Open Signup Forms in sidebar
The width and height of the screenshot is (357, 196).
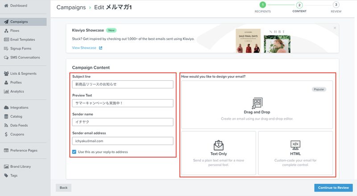click(21, 48)
